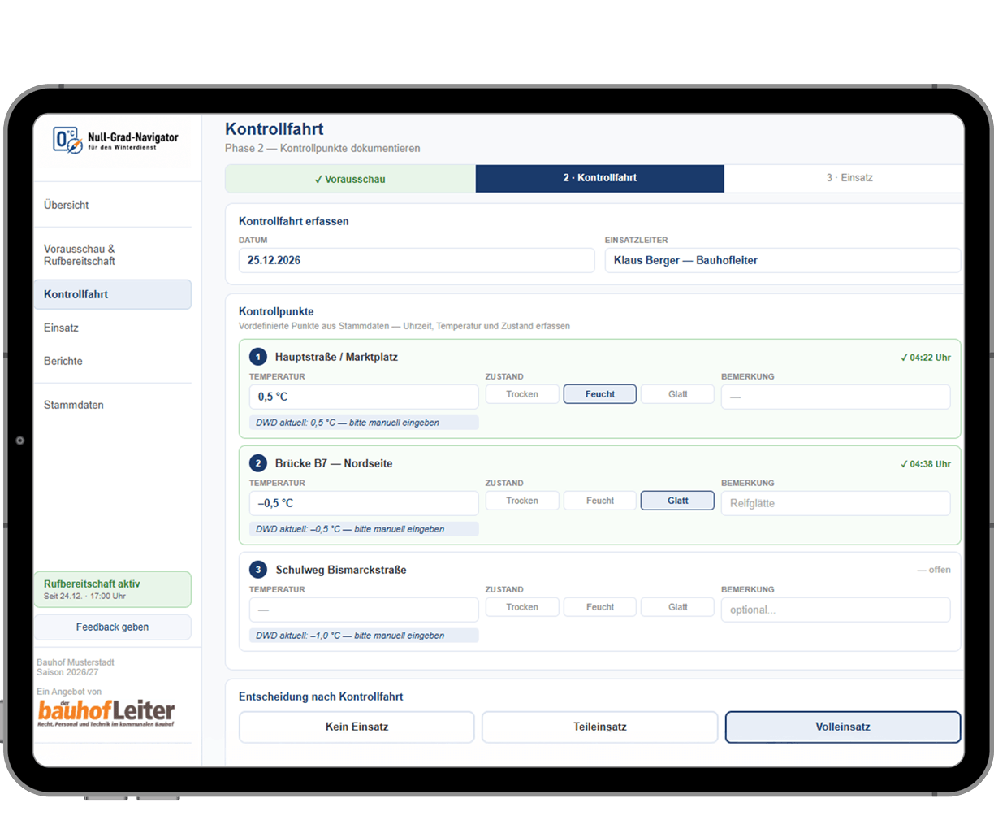Click the Feedback geben button
994x829 pixels.
point(112,627)
